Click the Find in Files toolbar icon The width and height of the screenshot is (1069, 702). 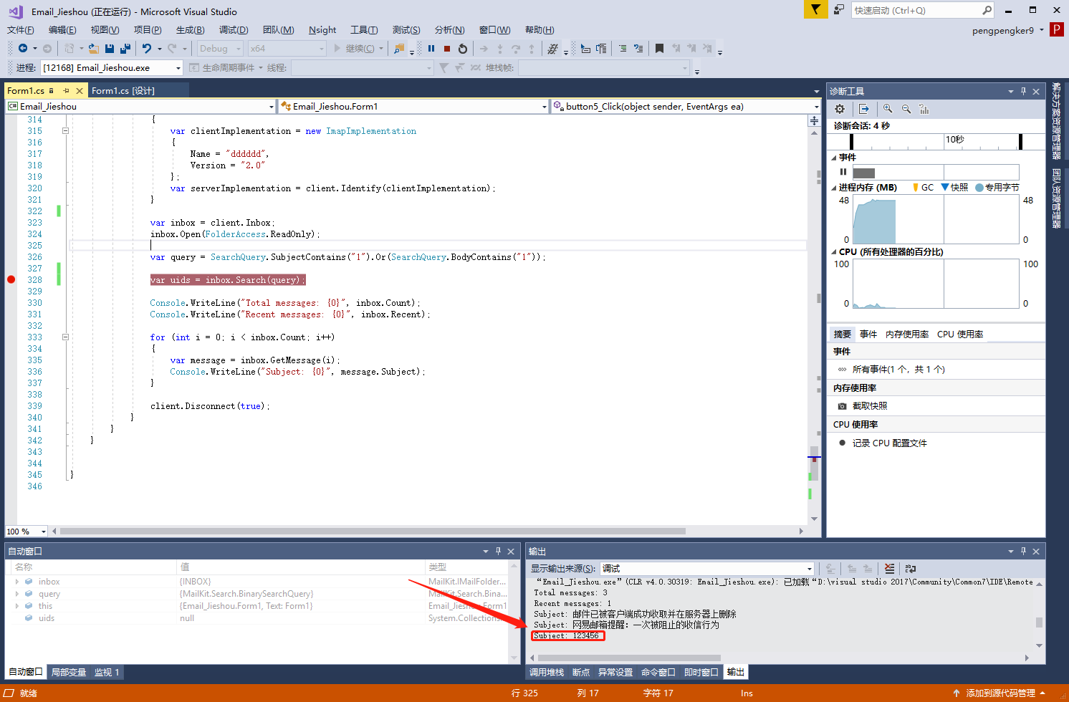coord(399,48)
